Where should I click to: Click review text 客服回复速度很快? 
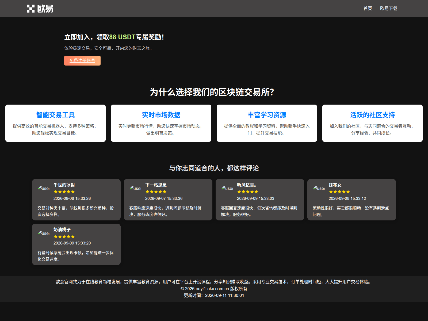click(x=259, y=211)
